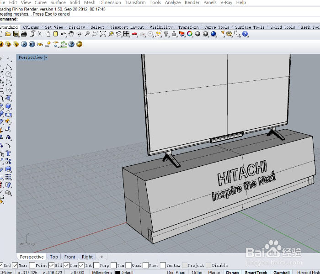The width and height of the screenshot is (320, 274).
Task: Click the Cut scissors icon
Action: pyautogui.click(x=40, y=34)
